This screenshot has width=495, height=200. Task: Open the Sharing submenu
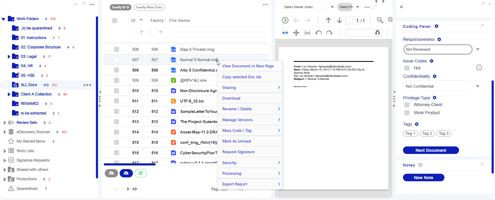pyautogui.click(x=250, y=88)
